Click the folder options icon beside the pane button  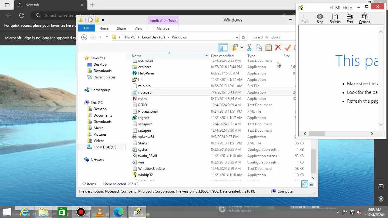click(x=235, y=48)
